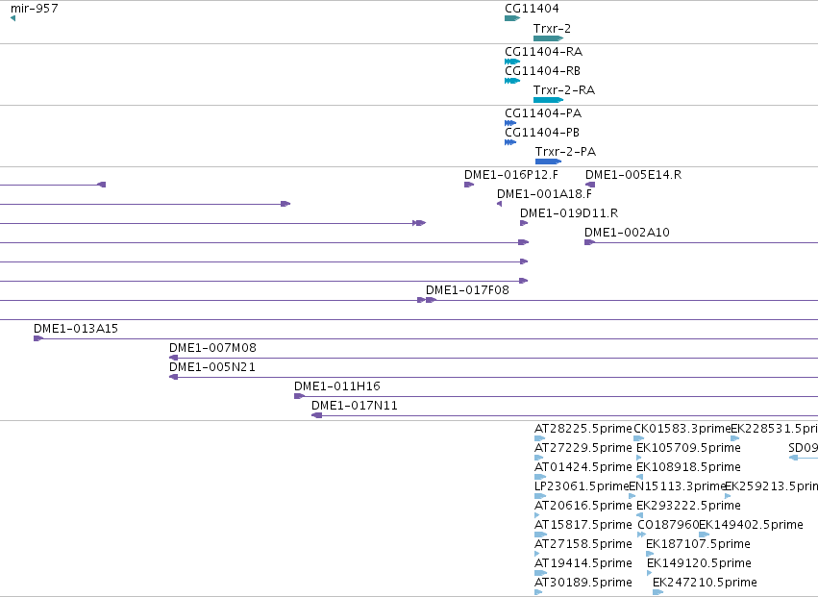Select the CG11404-PA protein glyph
The image size is (818, 597).
(510, 123)
